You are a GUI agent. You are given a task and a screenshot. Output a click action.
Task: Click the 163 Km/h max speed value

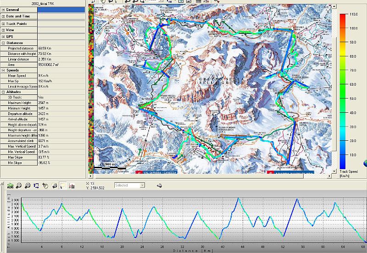tap(45, 81)
